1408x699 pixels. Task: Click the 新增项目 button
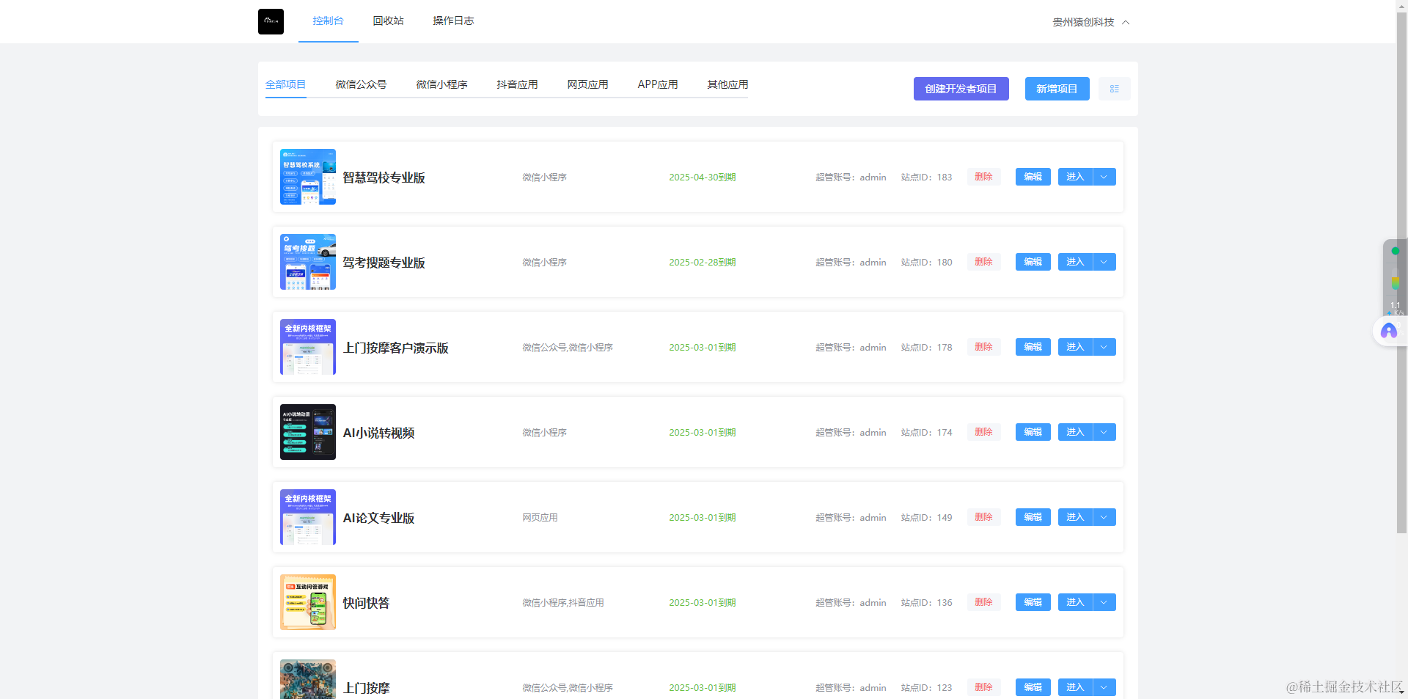pyautogui.click(x=1057, y=89)
